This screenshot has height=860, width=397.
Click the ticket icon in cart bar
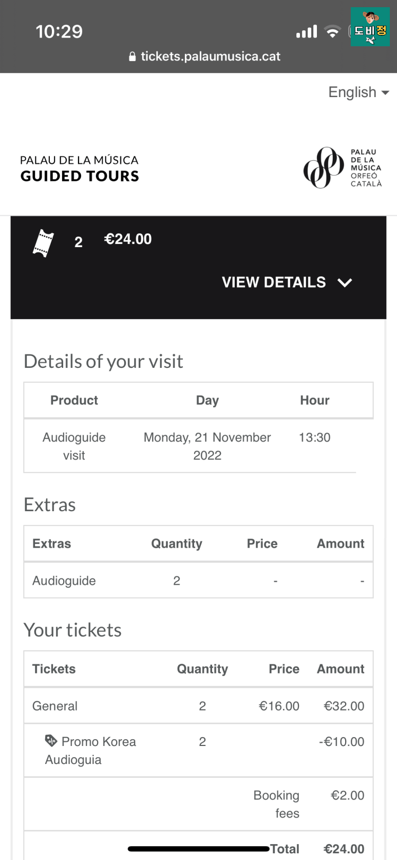pos(43,243)
